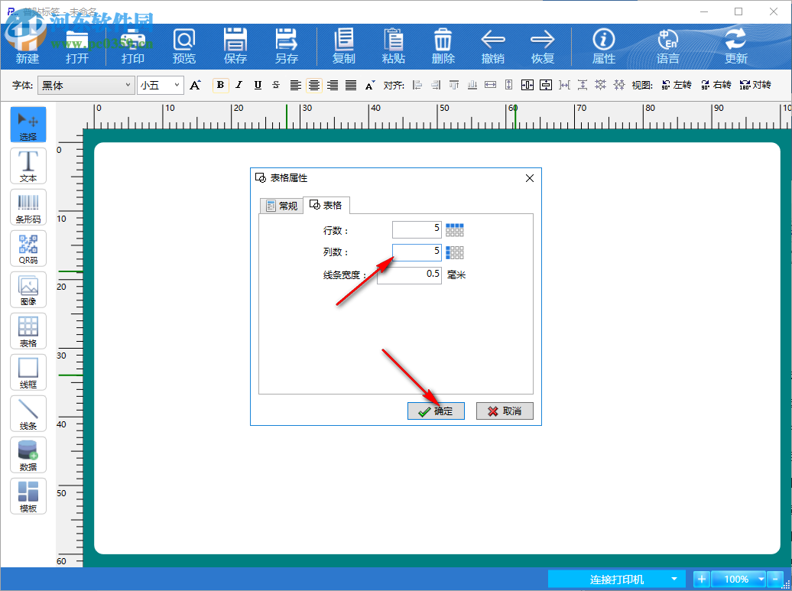Select the QR码 tool in sidebar
The width and height of the screenshot is (792, 591).
28,248
